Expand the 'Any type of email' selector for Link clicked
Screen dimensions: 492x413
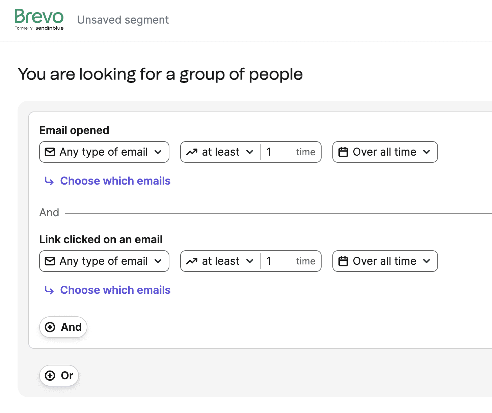104,261
